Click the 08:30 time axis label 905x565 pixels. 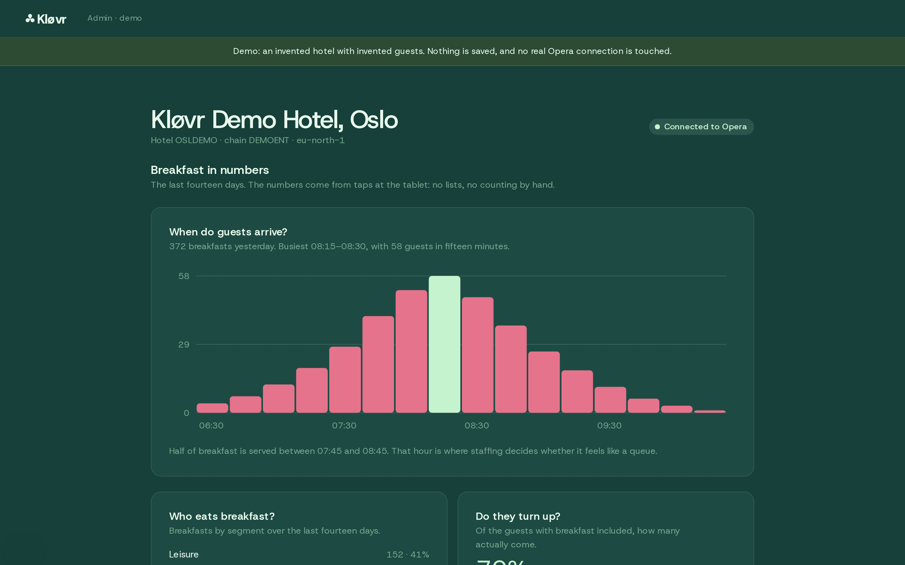477,426
